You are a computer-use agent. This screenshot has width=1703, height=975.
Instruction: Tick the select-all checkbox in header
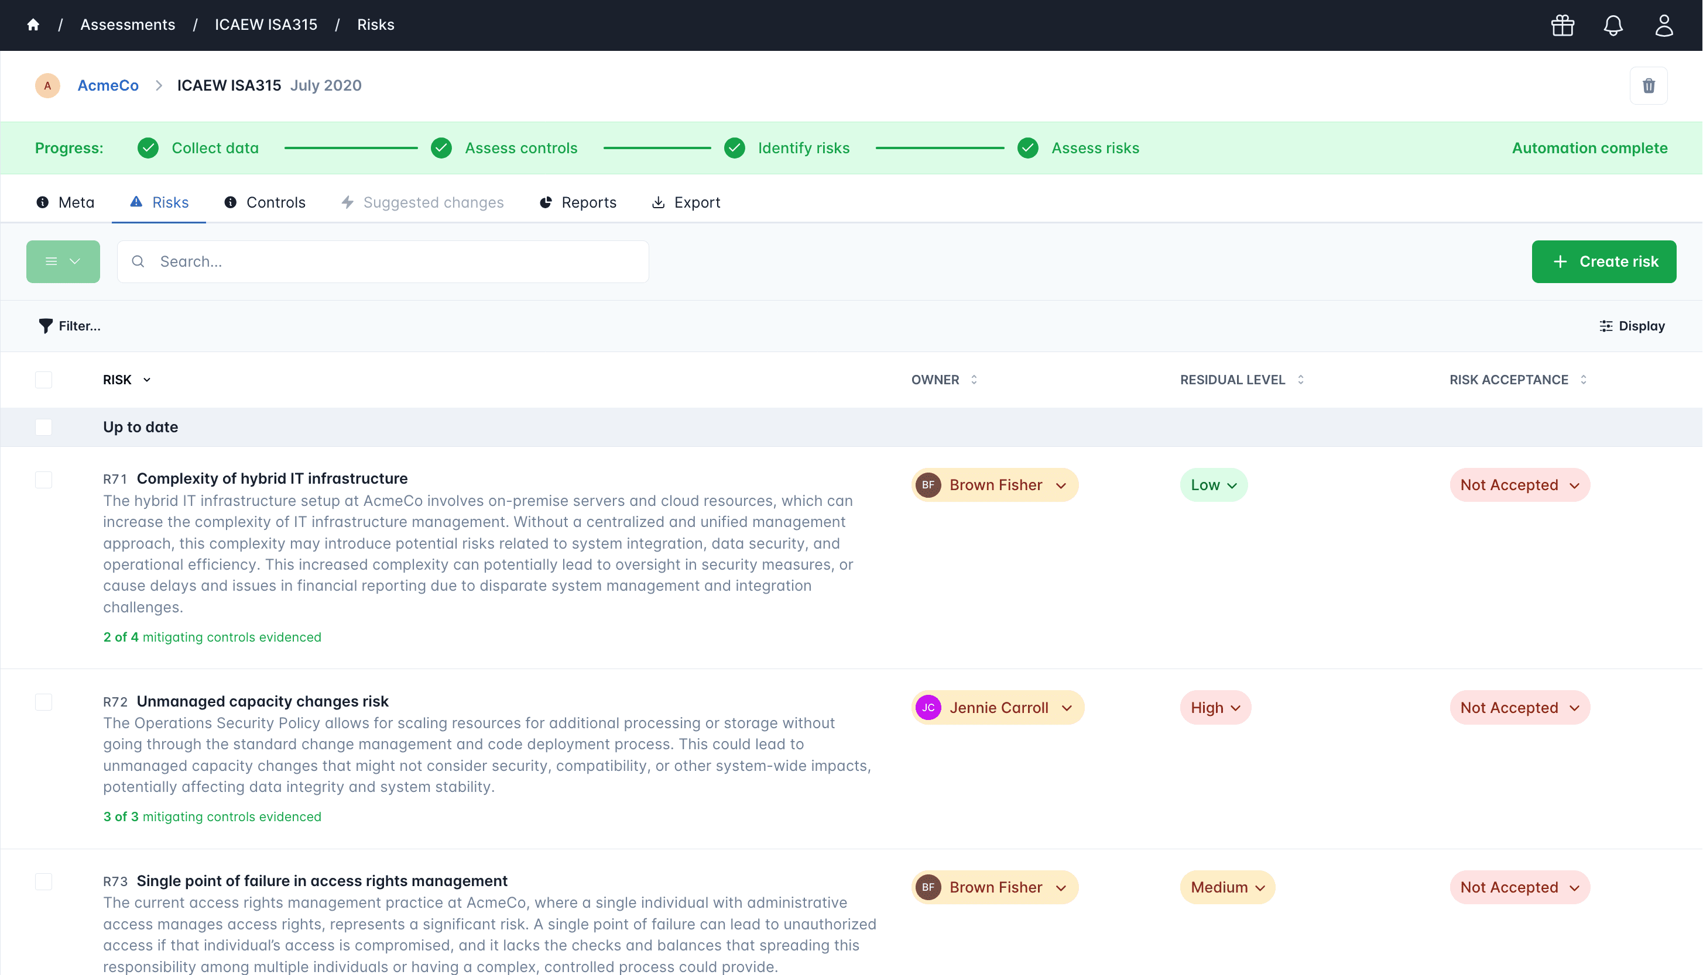click(x=43, y=380)
